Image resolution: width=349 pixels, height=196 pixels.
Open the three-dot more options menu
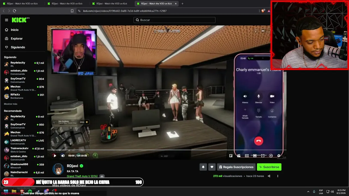[278, 176]
